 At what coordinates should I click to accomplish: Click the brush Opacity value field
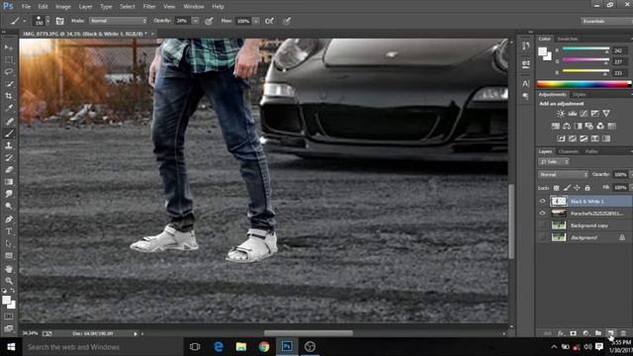click(182, 21)
